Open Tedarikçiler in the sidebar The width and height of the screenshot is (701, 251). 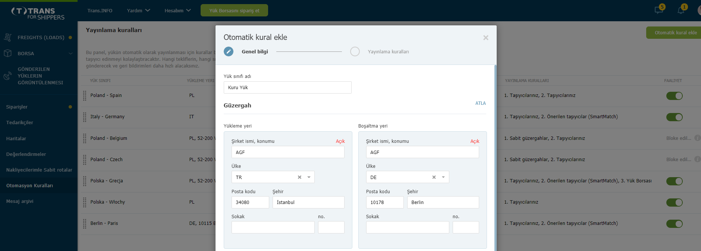coord(20,122)
